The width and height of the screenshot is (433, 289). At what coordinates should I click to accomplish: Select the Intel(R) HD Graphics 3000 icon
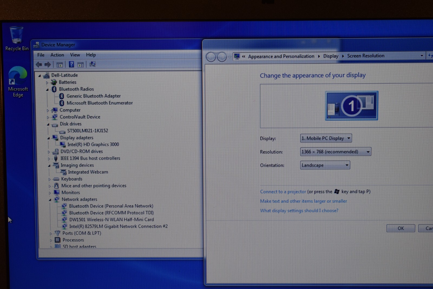point(63,145)
